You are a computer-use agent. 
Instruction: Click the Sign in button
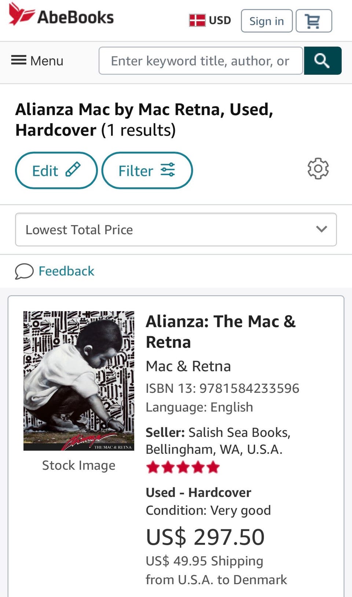point(267,21)
